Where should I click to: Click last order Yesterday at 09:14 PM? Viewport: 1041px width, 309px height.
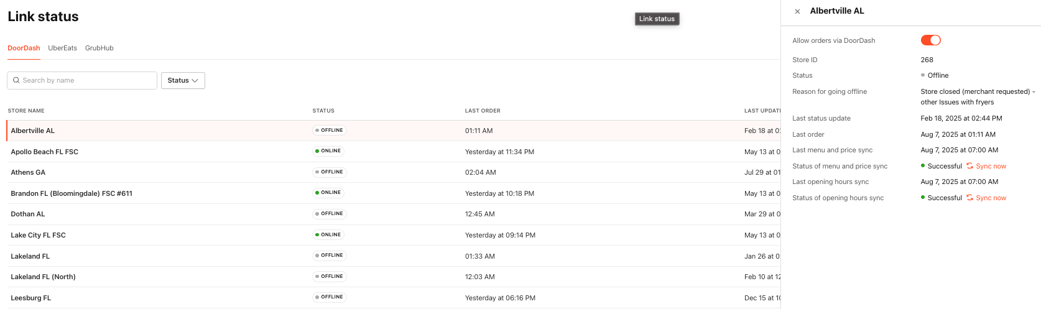500,235
